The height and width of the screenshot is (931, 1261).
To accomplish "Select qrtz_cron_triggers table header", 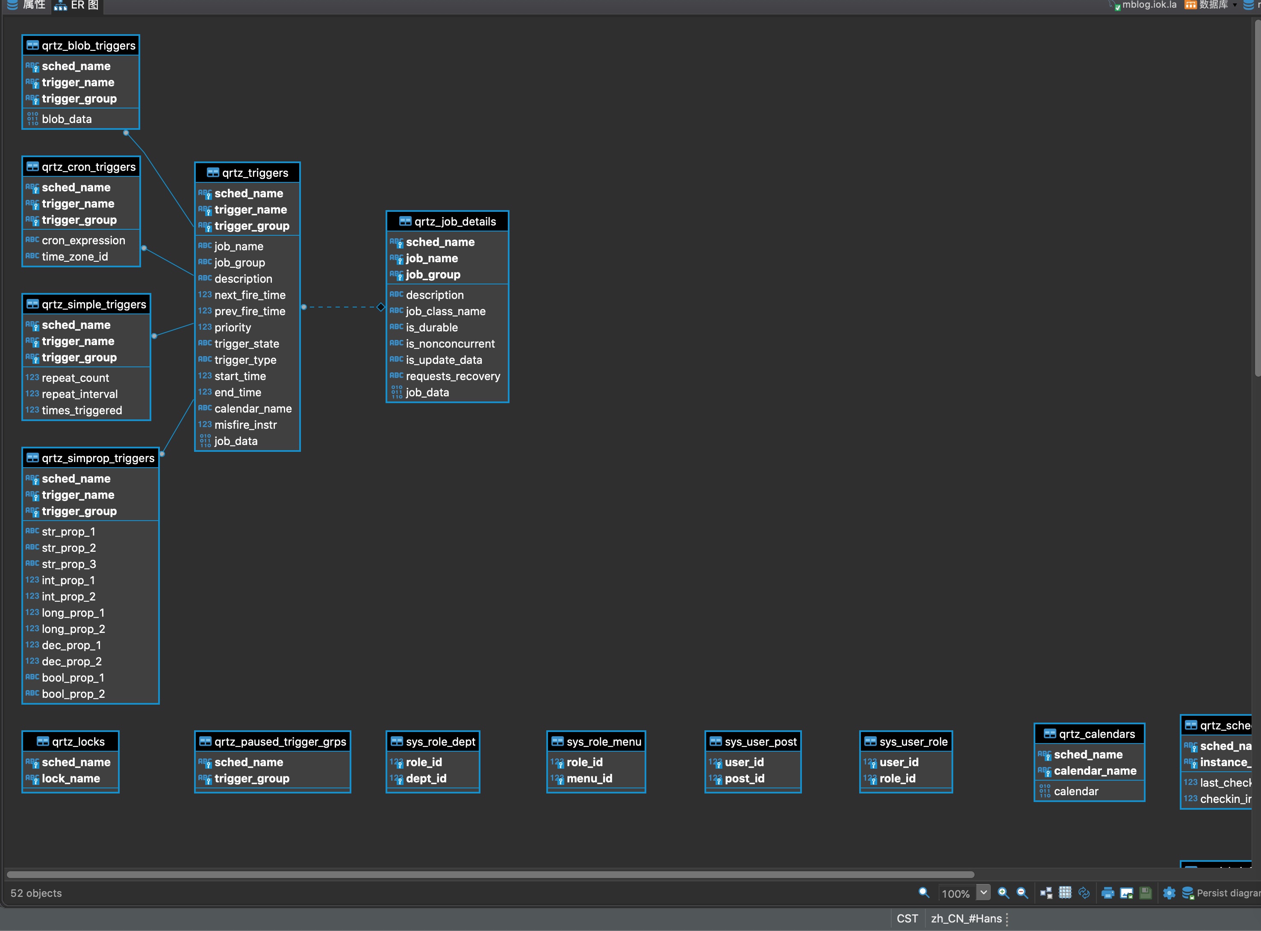I will coord(81,167).
